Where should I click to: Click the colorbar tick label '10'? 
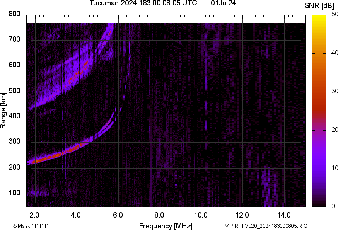pyautogui.click(x=335, y=168)
